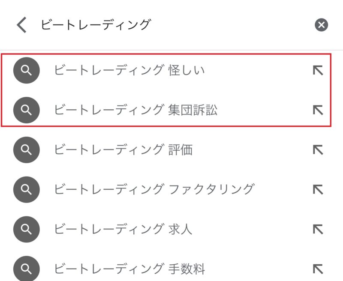Insert 手数料 suggestion using its arrow icon
The width and height of the screenshot is (343, 281).
(318, 269)
